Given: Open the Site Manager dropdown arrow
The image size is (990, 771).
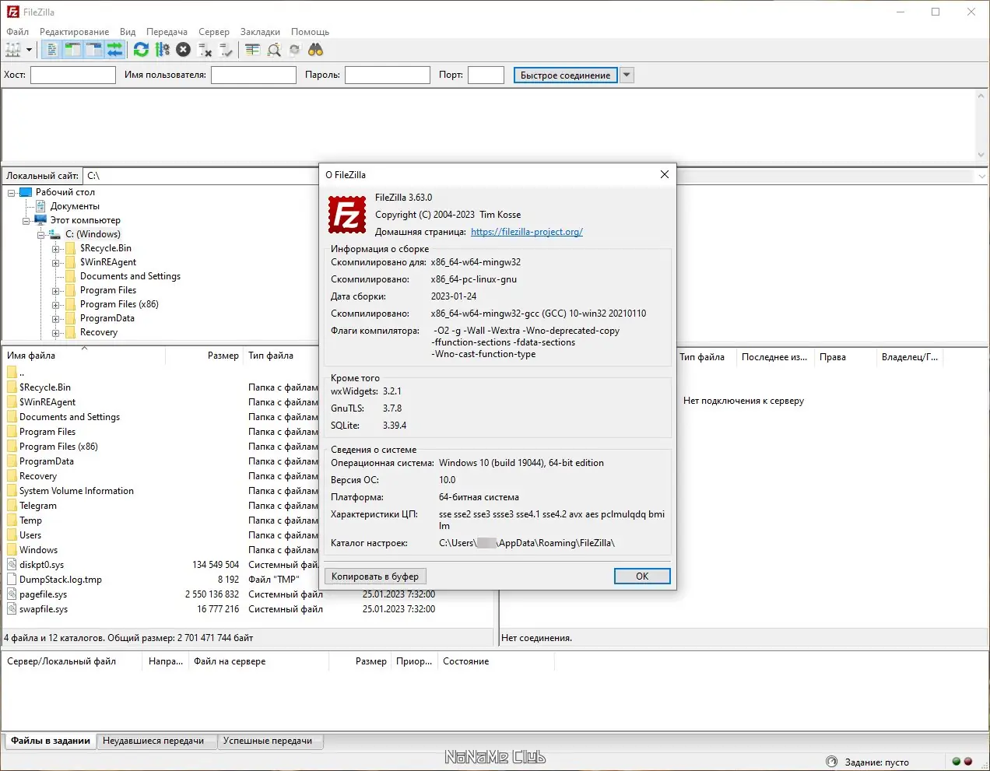Looking at the screenshot, I should tap(30, 50).
